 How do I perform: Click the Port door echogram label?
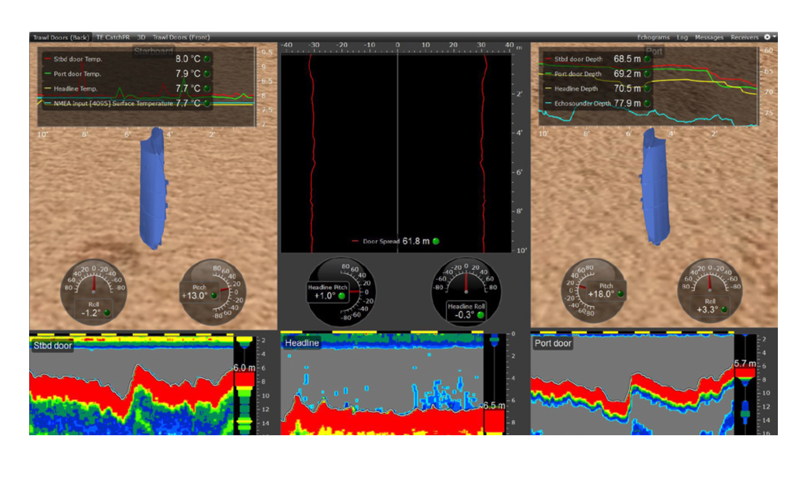coord(553,343)
